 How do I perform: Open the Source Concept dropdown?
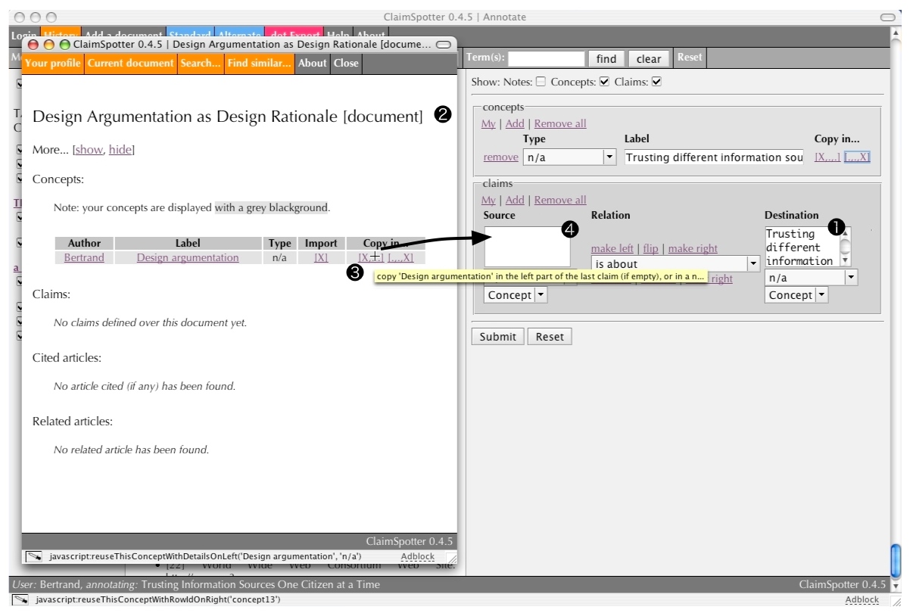pyautogui.click(x=516, y=295)
